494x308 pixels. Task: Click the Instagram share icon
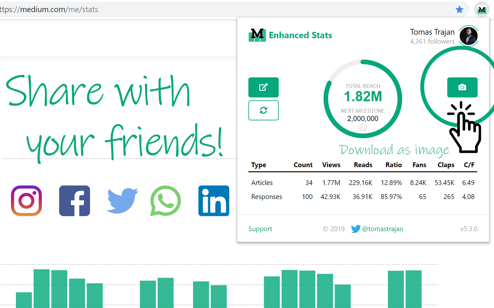[26, 201]
